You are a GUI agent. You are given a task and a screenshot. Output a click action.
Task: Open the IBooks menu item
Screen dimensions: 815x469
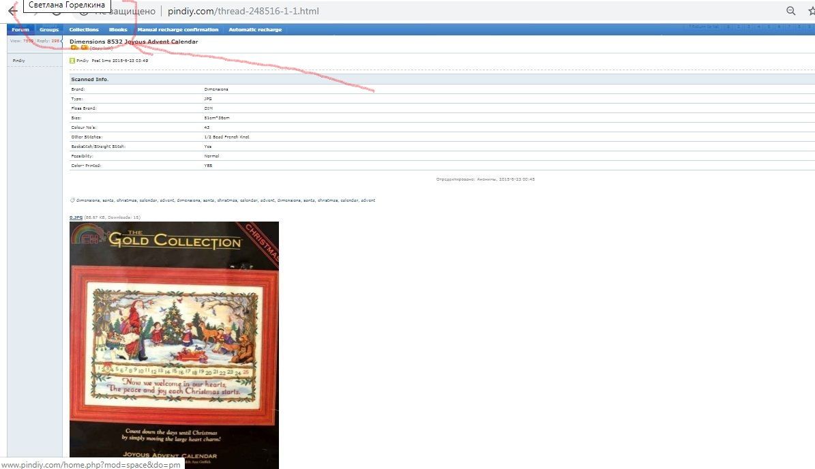[x=118, y=30]
